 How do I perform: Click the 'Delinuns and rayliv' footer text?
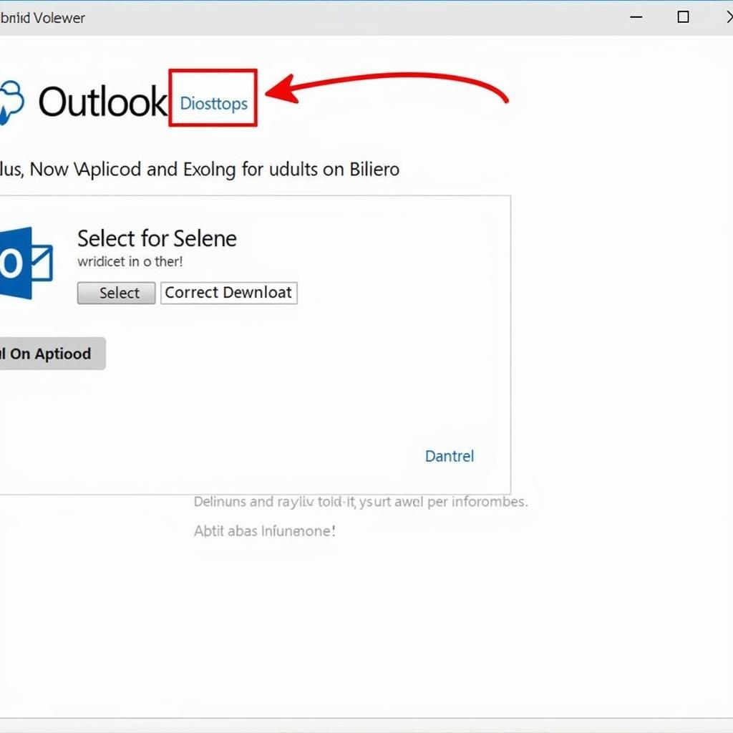pos(361,502)
